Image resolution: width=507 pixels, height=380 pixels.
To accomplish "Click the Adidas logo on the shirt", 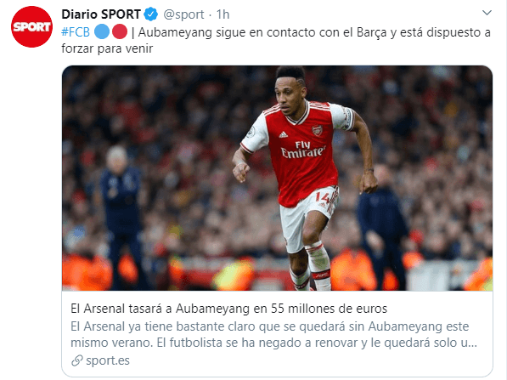I will point(284,134).
